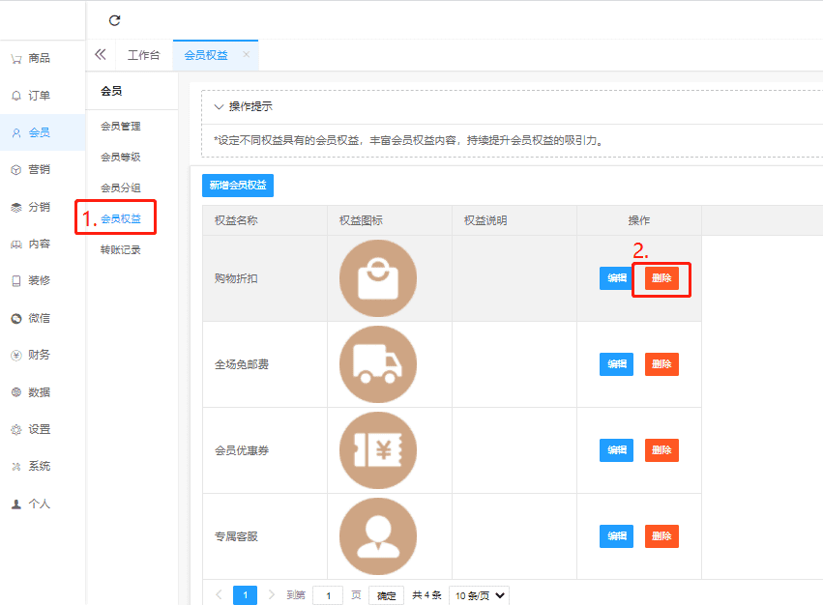Screen dimensions: 823x605
Task: Click the refresh icon in top bar
Action: 115,20
